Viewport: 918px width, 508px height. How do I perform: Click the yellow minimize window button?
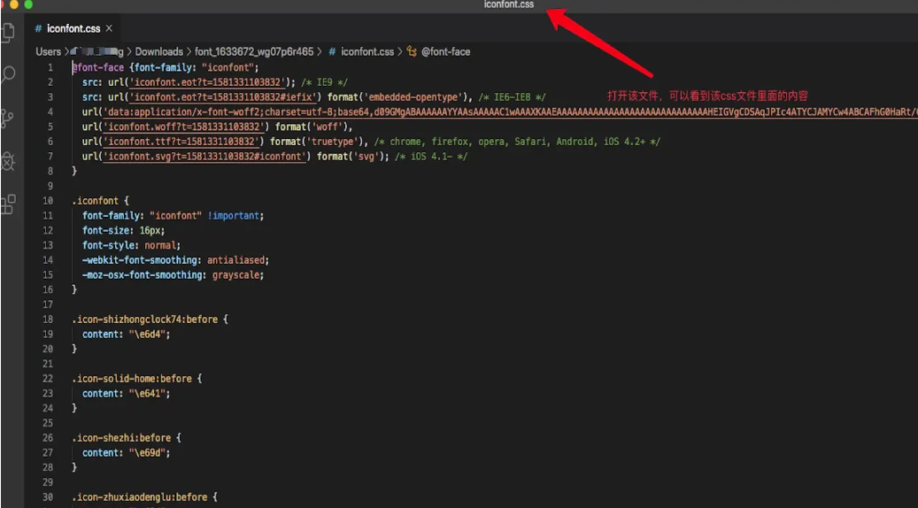pyautogui.click(x=15, y=4)
